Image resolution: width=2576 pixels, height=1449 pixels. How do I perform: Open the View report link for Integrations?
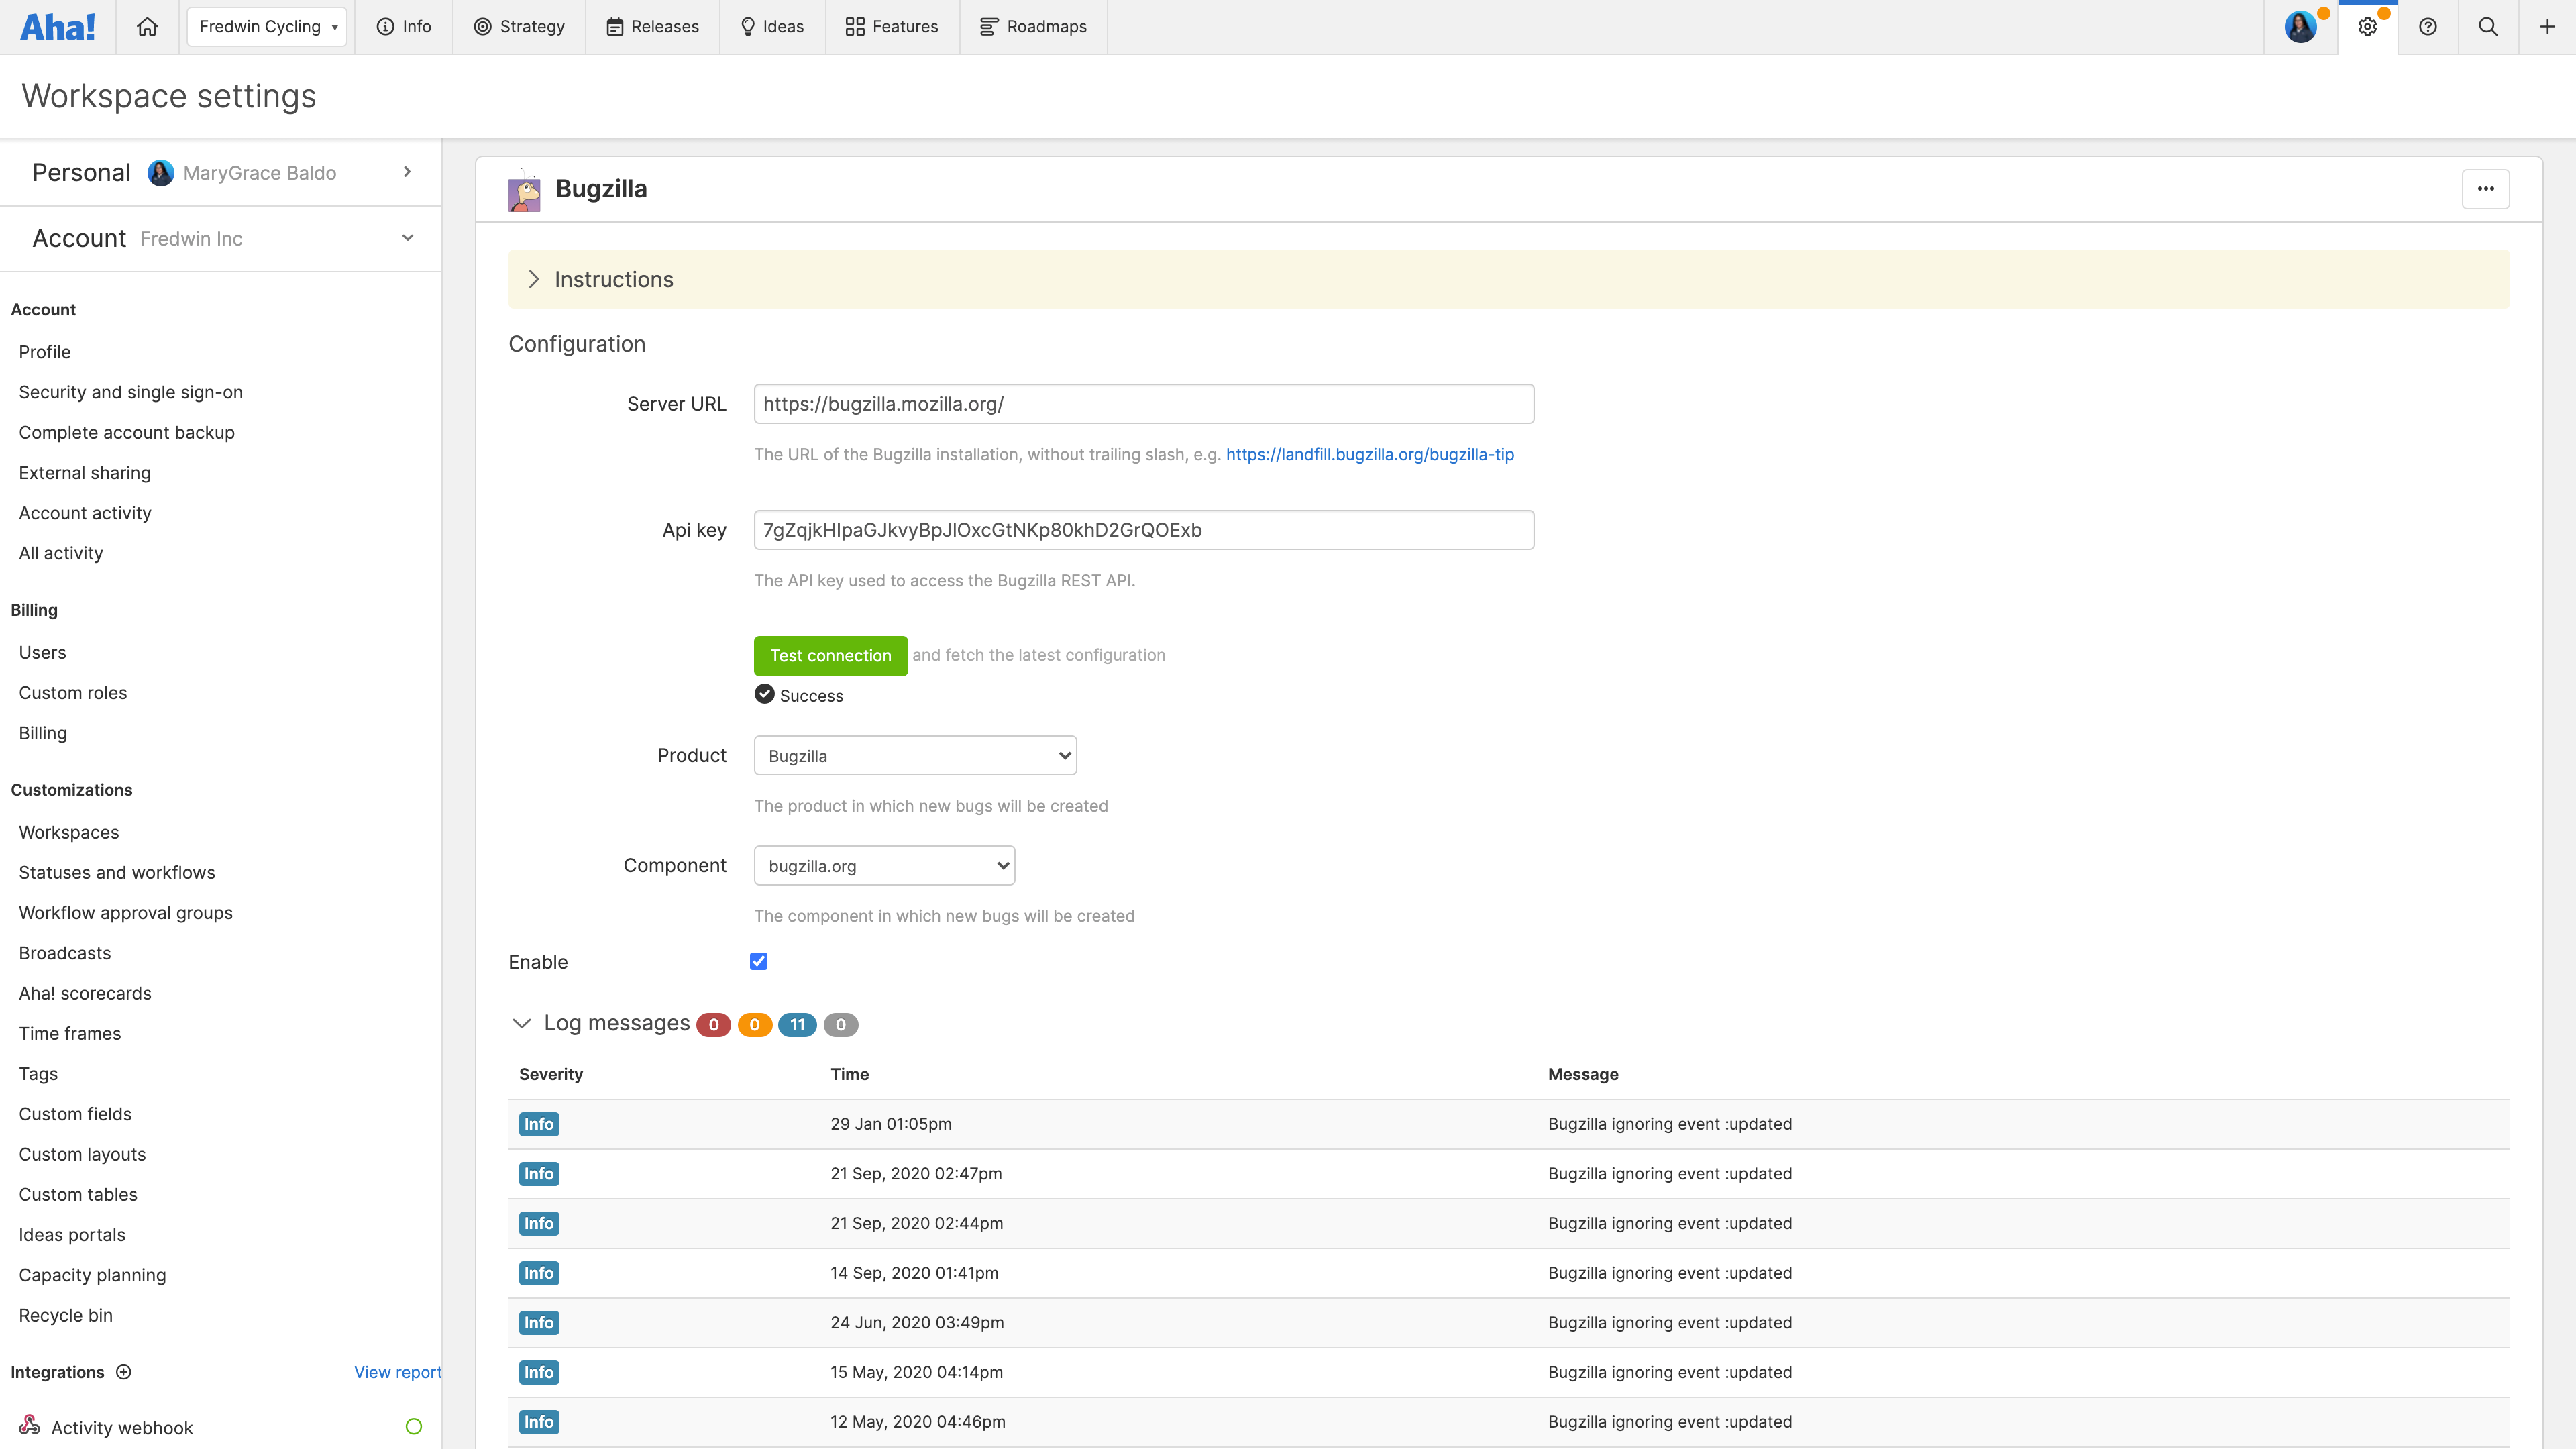(x=396, y=1371)
